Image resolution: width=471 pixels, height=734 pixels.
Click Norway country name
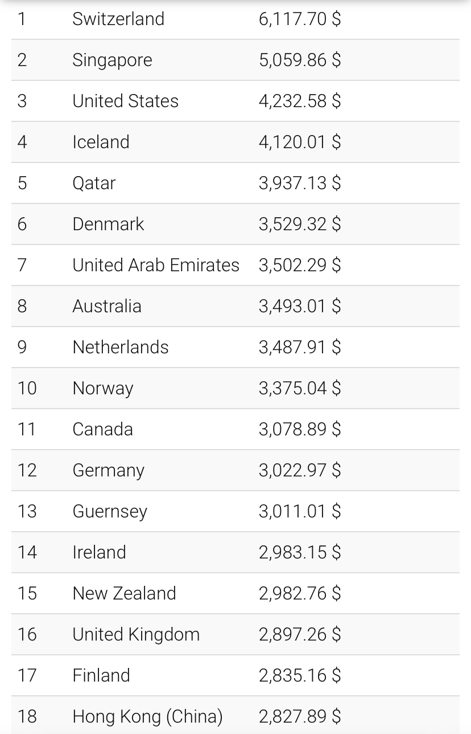click(103, 388)
